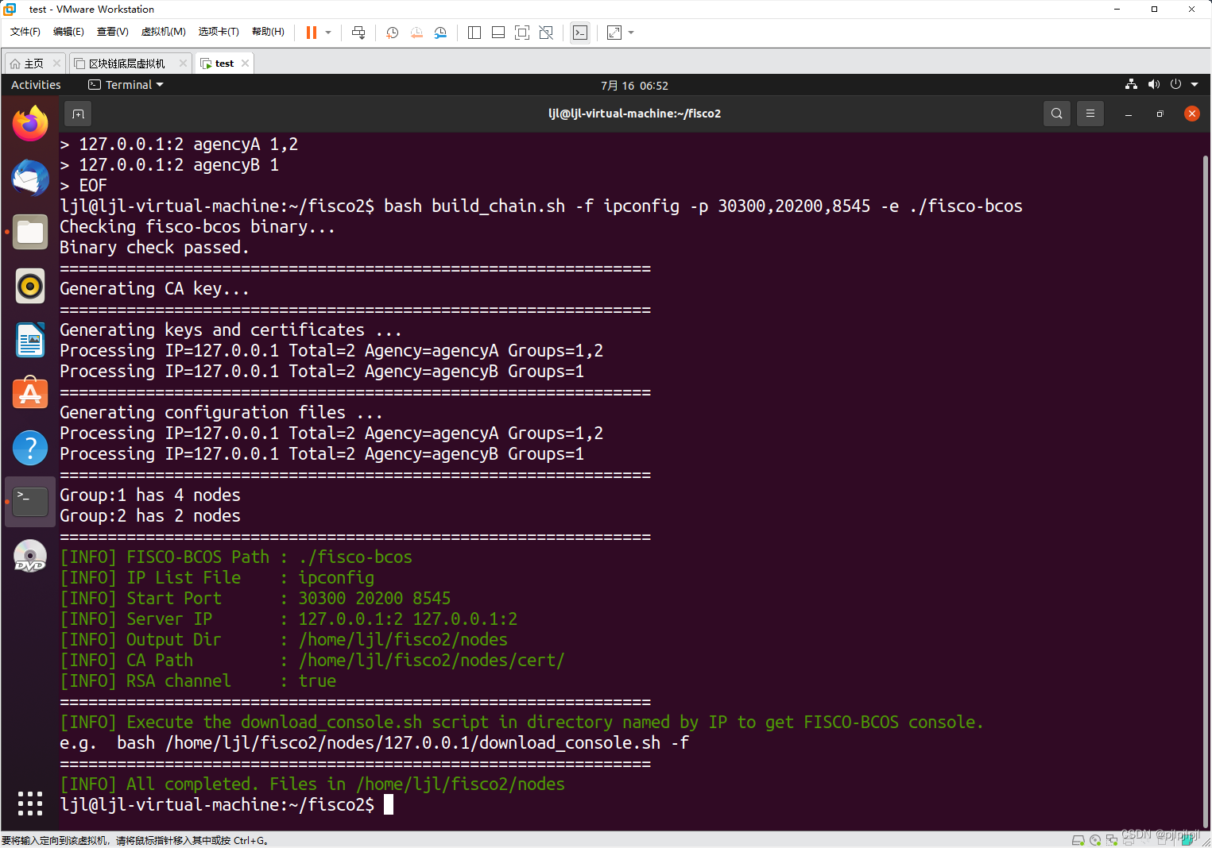Minimize the terminal window
Image resolution: width=1212 pixels, height=848 pixels.
pos(1128,114)
